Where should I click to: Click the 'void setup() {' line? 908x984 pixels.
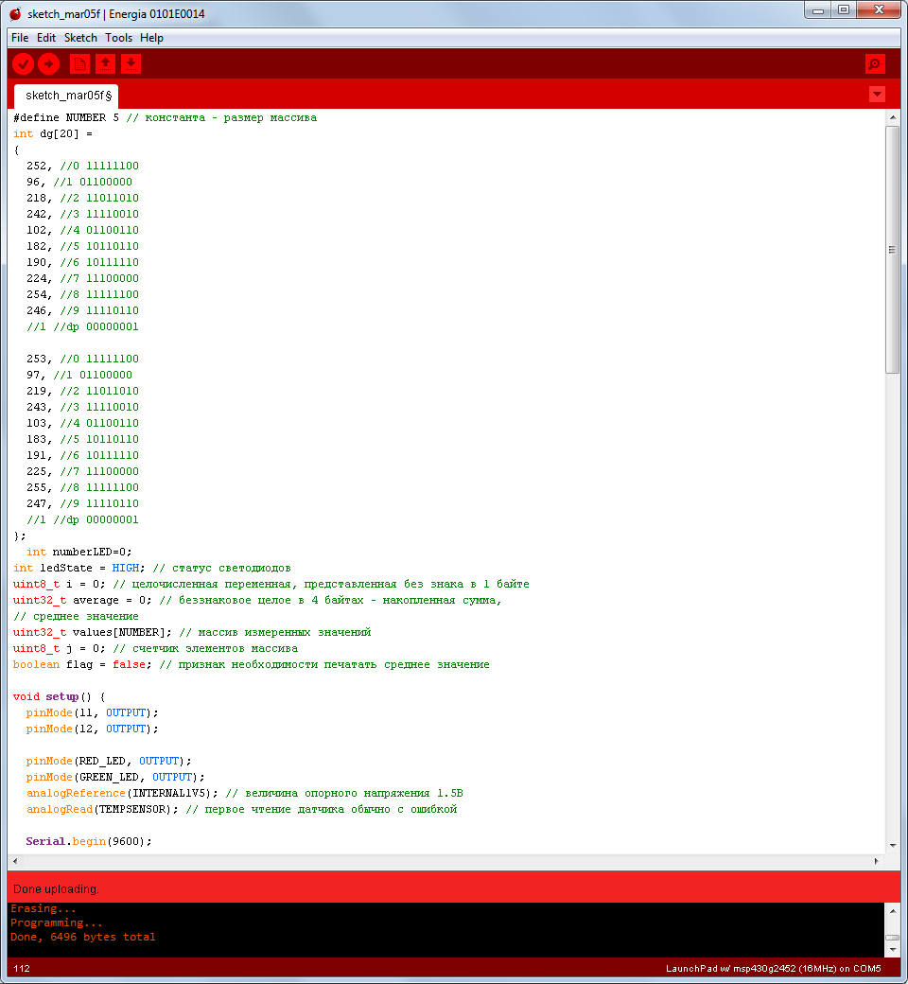click(x=59, y=697)
